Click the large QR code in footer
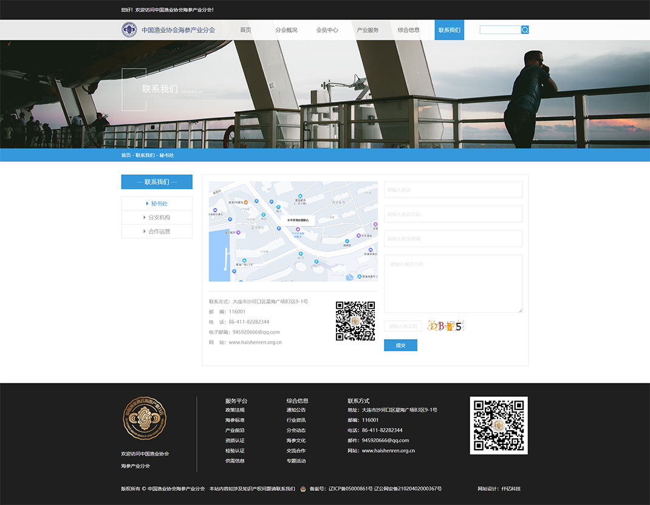This screenshot has width=650, height=505. 498,425
